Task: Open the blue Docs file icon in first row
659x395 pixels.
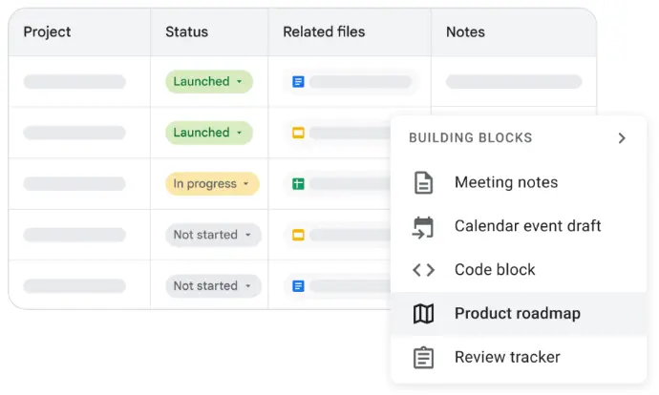Action: click(298, 82)
